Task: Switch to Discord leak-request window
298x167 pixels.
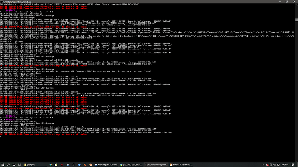Action: click(x=106, y=165)
